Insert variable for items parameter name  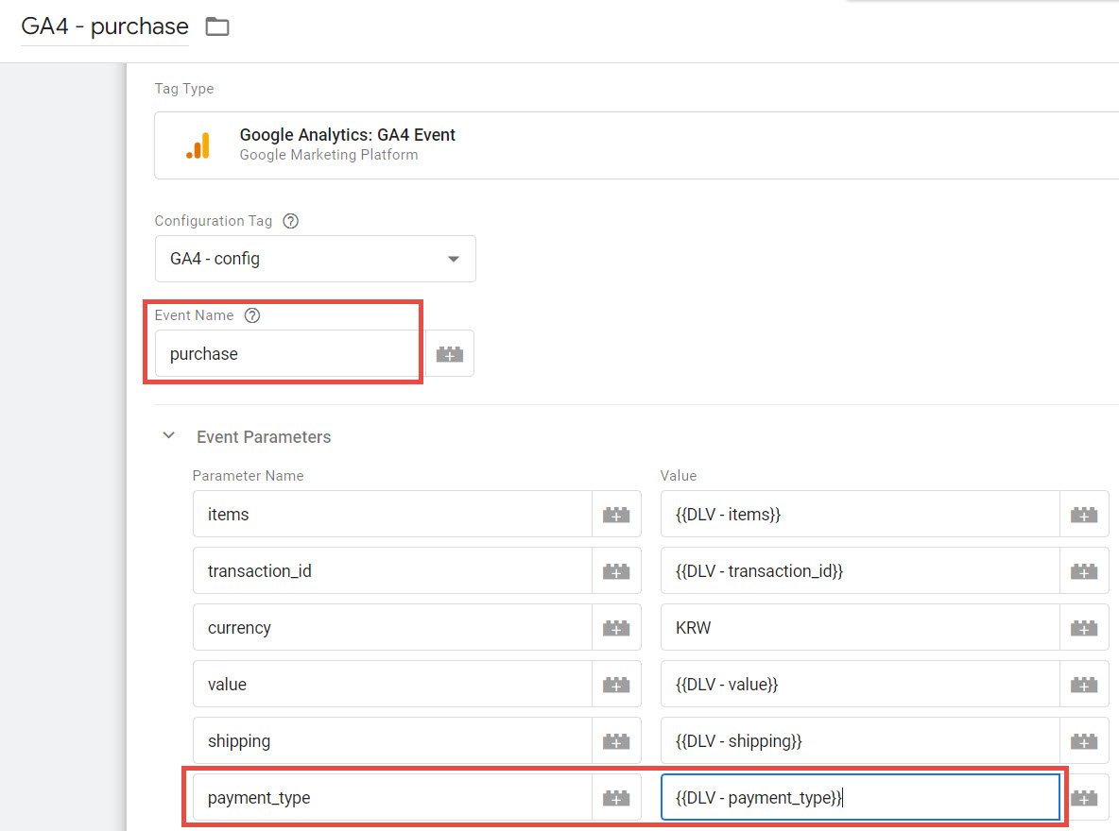616,515
